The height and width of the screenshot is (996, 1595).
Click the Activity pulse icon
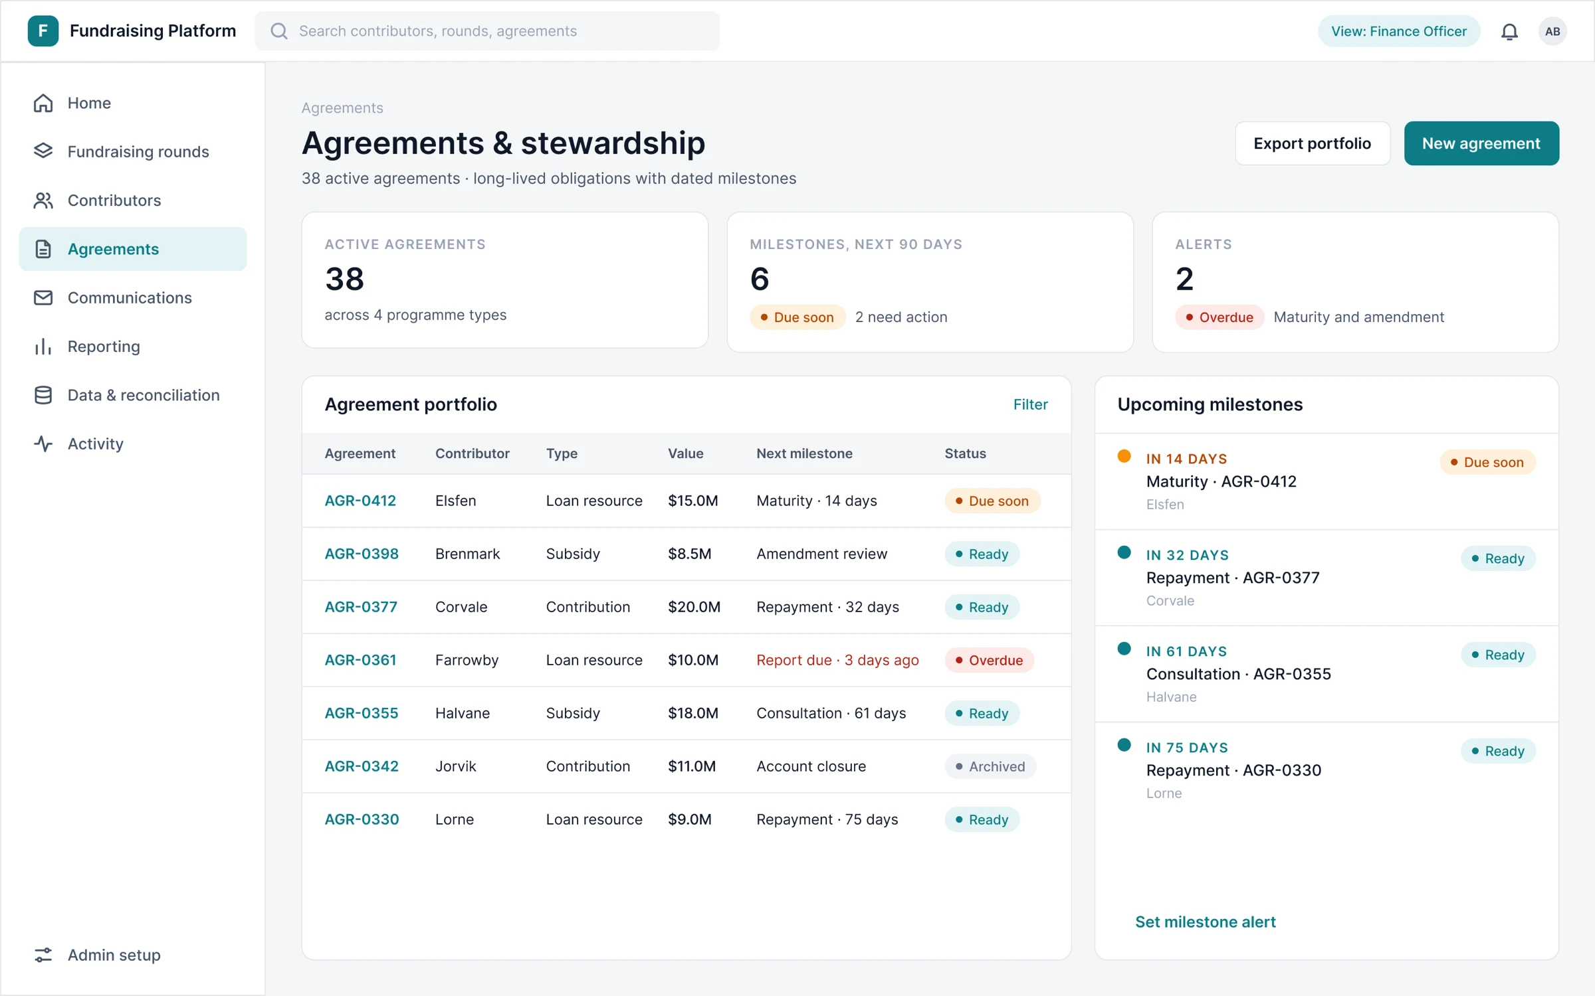coord(43,444)
